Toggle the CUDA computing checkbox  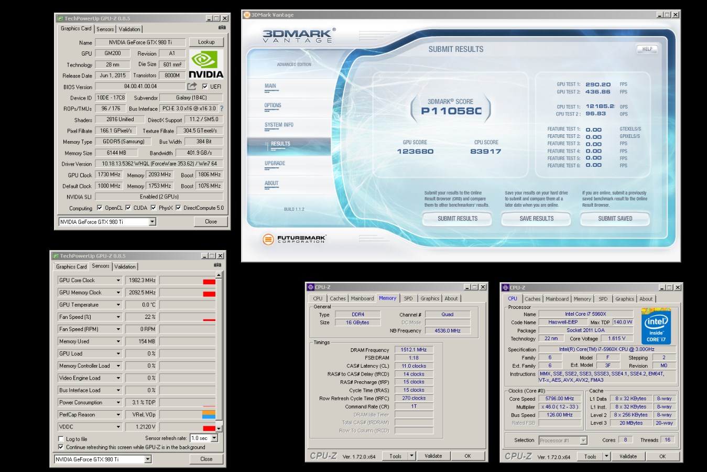[x=128, y=208]
